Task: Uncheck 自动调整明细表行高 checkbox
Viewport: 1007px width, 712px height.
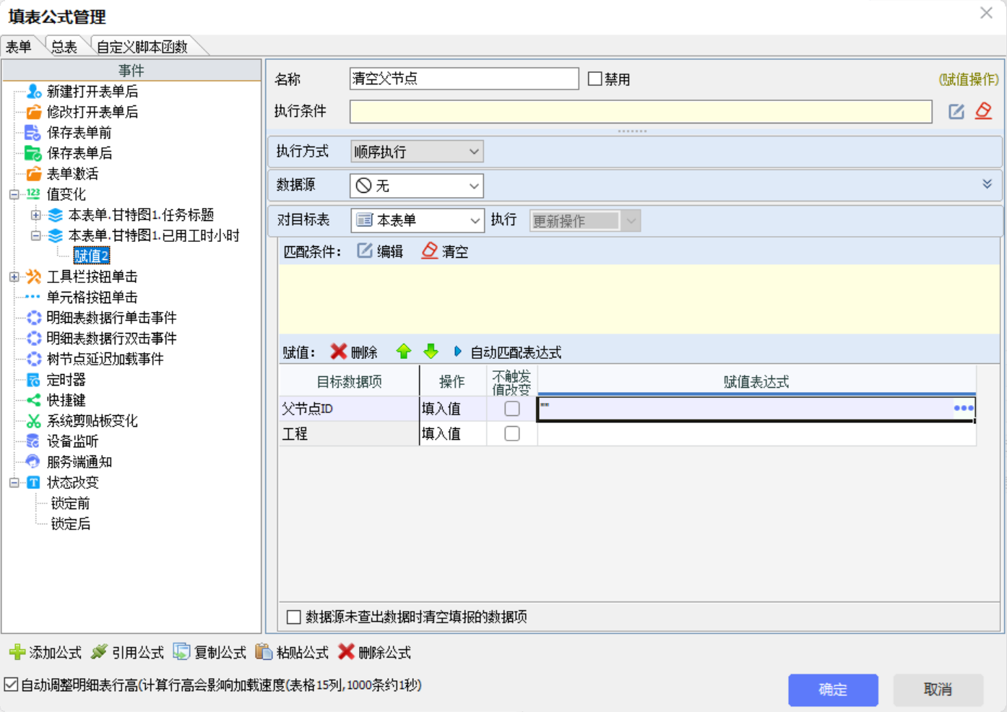Action: 11,685
